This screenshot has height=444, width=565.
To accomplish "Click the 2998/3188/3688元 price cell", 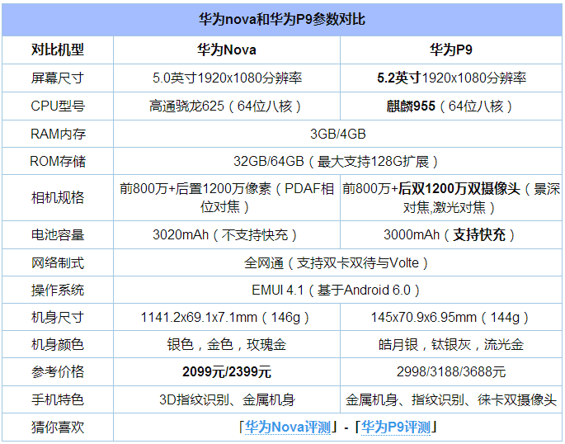I will coord(451,372).
